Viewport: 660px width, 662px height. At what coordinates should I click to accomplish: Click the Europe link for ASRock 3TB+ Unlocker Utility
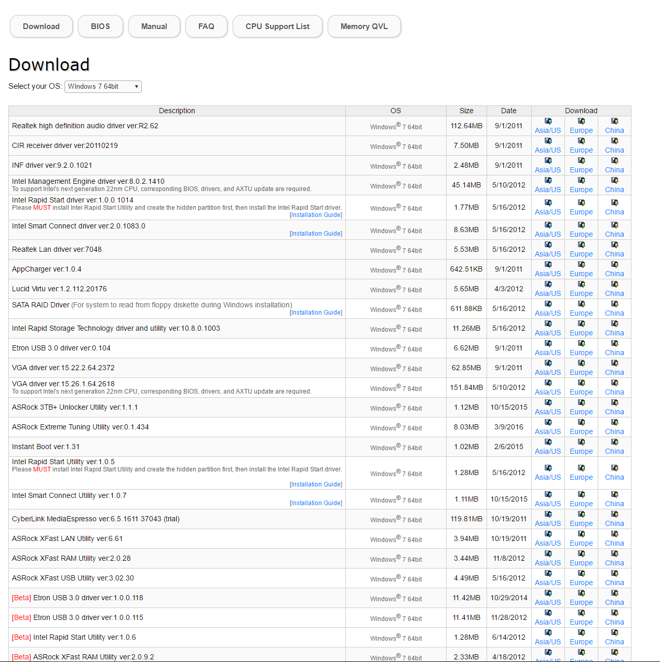coord(581,412)
